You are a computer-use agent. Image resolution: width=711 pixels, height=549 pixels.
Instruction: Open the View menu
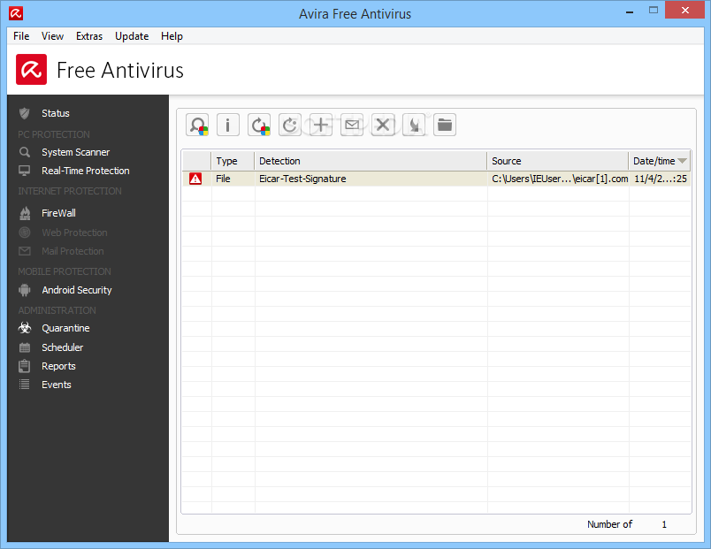click(x=52, y=36)
